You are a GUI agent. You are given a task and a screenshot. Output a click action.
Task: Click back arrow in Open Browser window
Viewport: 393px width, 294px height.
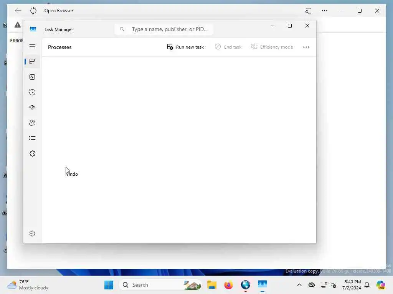18,10
